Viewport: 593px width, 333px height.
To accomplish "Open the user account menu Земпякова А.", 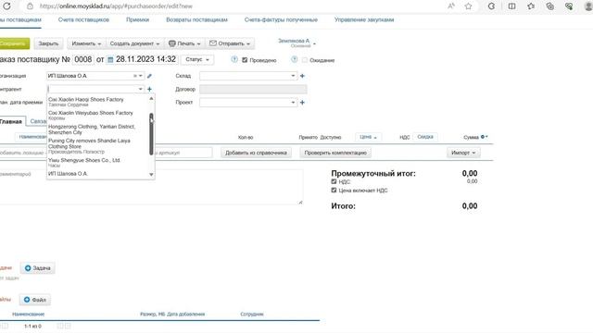I will [x=296, y=43].
